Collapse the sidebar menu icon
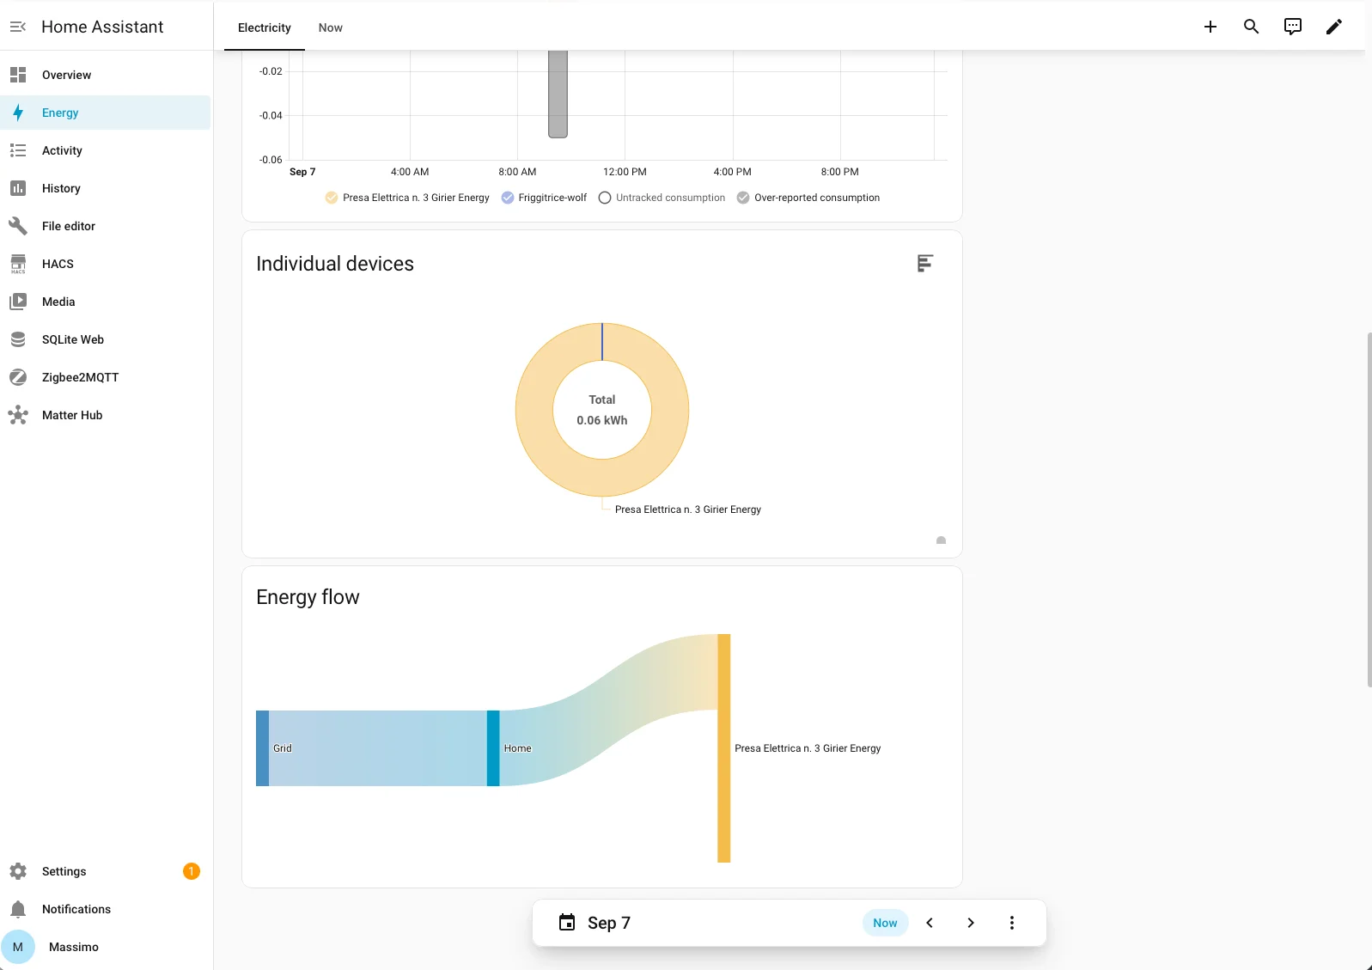The width and height of the screenshot is (1372, 970). [x=18, y=27]
